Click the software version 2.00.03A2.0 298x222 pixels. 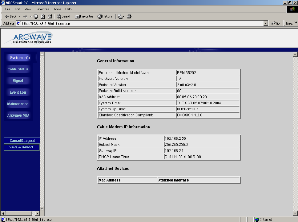[x=187, y=85]
